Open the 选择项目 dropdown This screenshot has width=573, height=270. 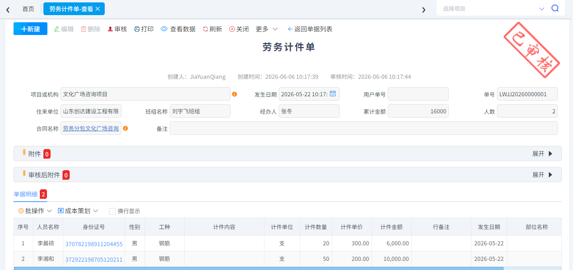click(x=493, y=8)
